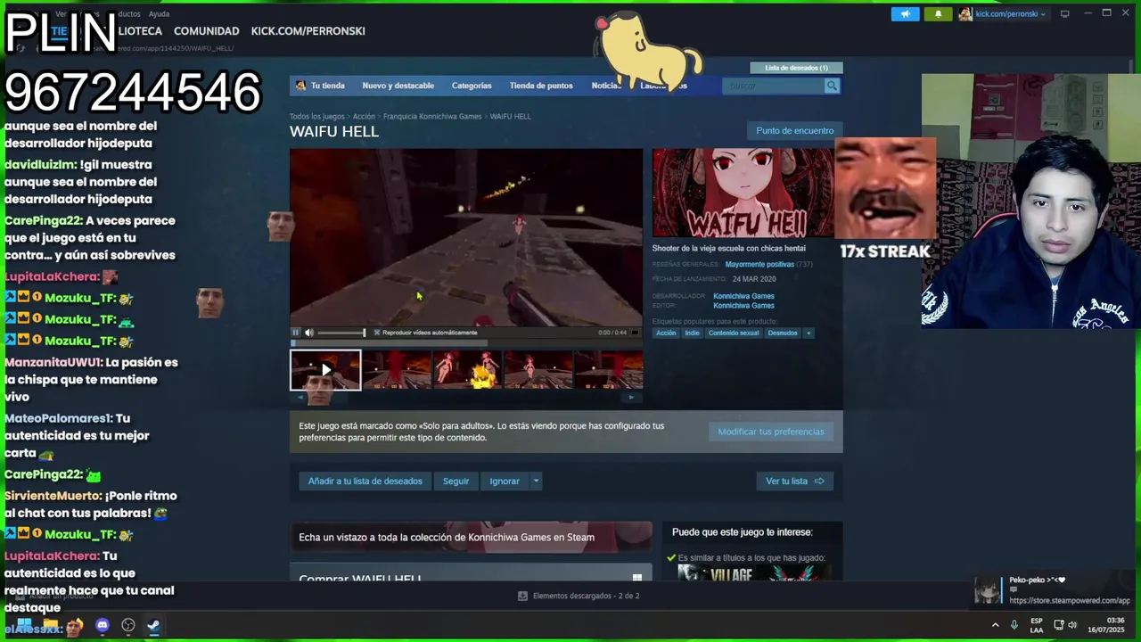Click the Indie tag
The image size is (1141, 642).
pyautogui.click(x=692, y=333)
